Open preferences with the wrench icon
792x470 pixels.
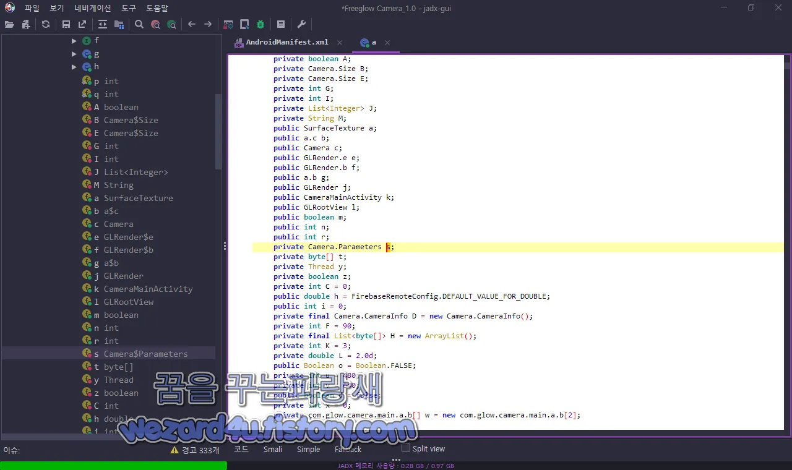click(x=301, y=24)
